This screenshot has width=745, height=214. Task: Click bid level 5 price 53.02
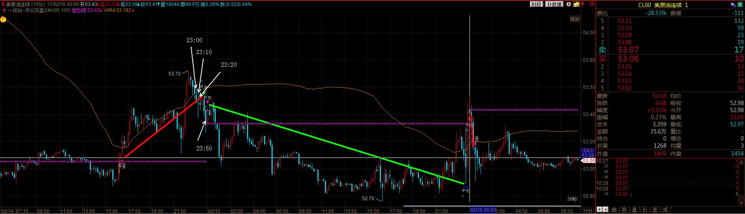[x=625, y=88]
